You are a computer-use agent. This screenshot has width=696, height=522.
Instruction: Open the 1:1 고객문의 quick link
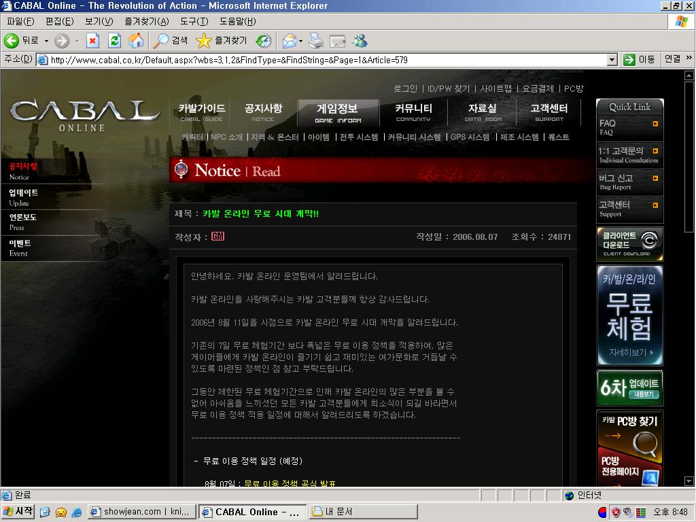point(629,154)
